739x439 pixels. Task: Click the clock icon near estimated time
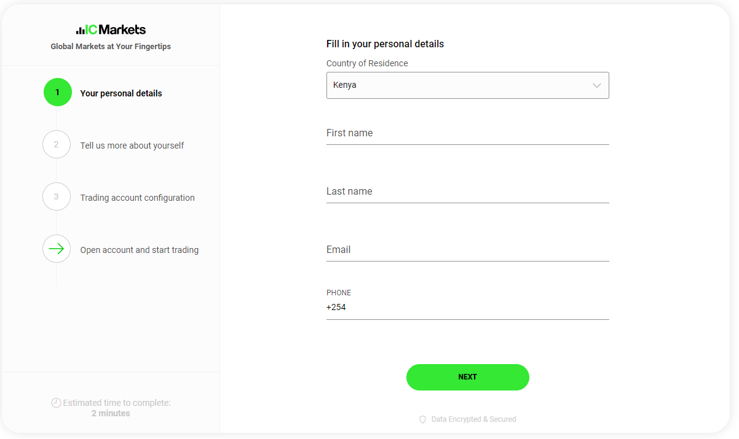(x=56, y=403)
